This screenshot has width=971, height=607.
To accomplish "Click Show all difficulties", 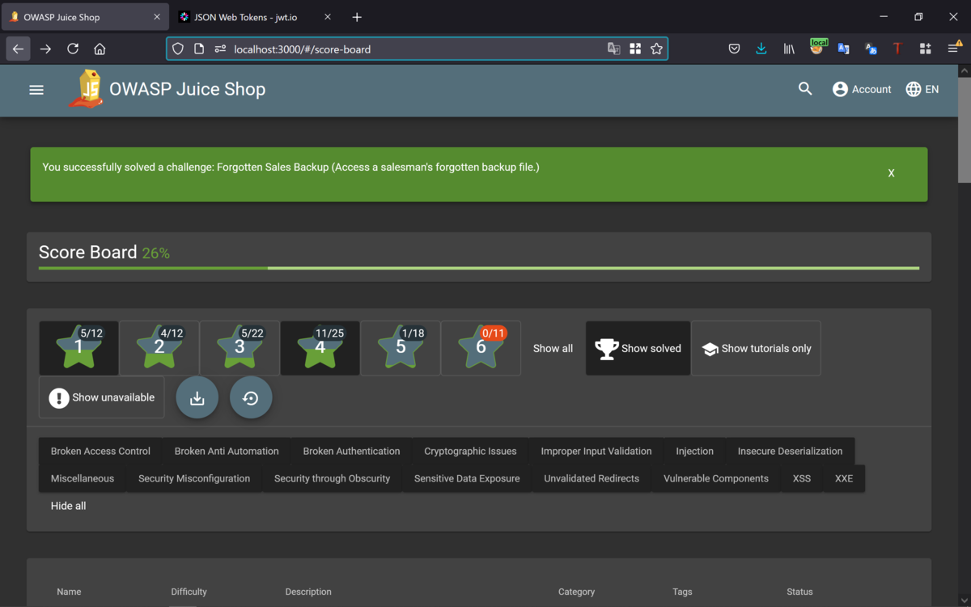I will point(553,349).
